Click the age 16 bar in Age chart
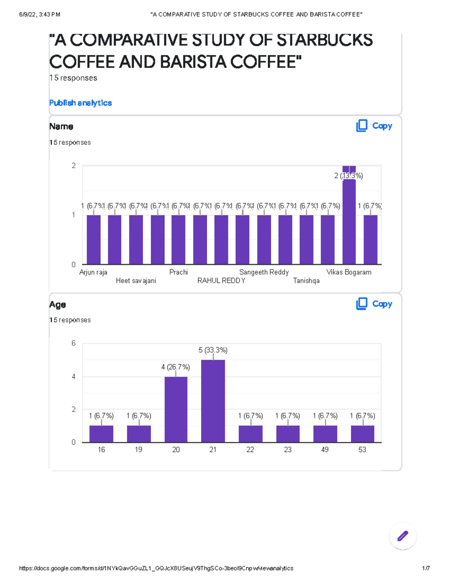Viewport: 450px width, 583px height. click(101, 434)
